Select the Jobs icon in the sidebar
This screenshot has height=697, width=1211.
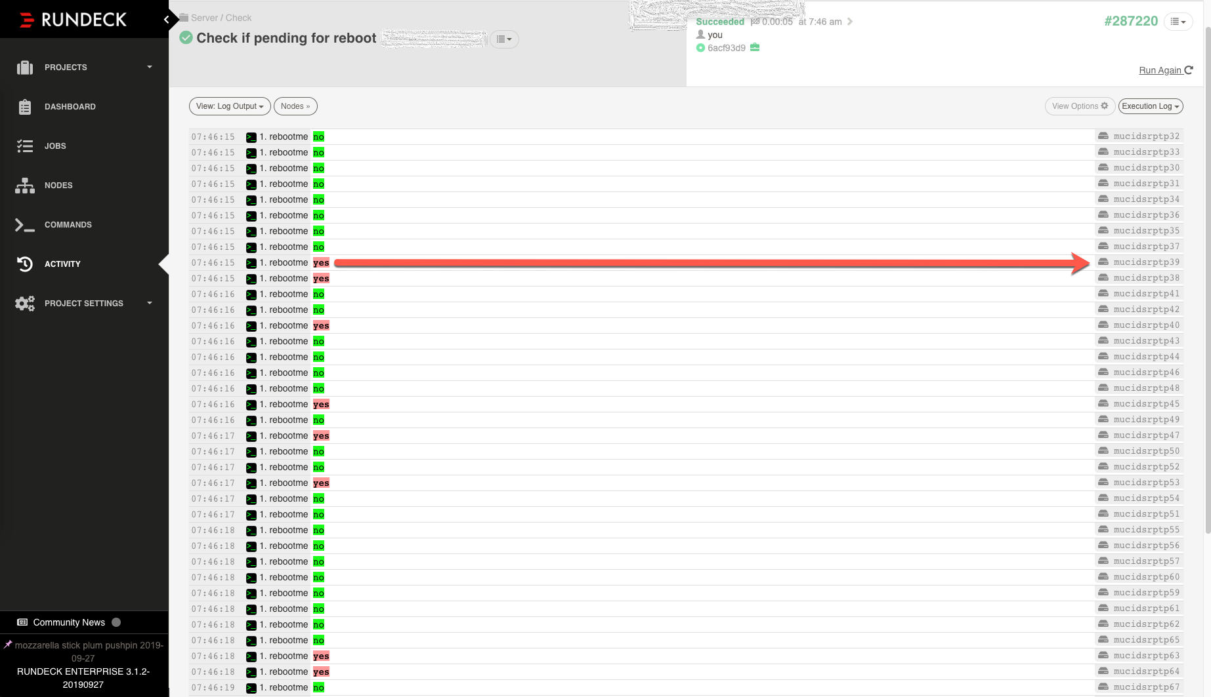(25, 146)
